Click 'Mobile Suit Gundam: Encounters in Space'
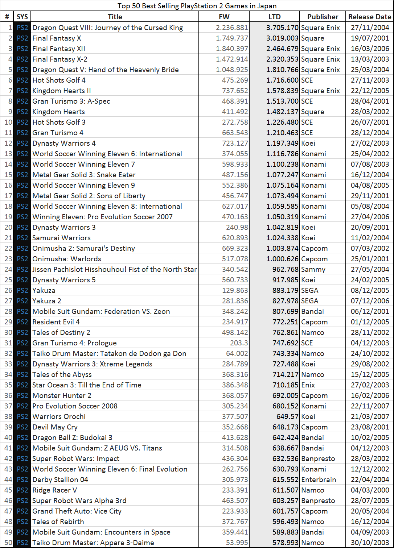The width and height of the screenshot is (394, 548). [x=101, y=532]
